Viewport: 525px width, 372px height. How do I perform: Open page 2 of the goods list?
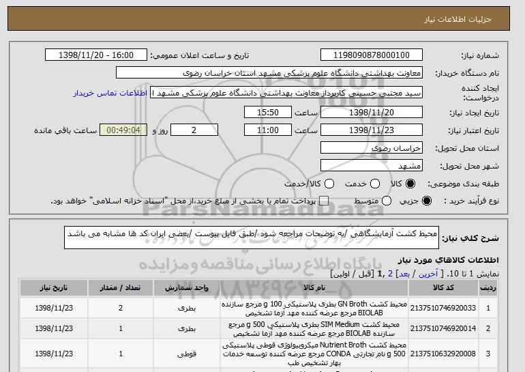[391, 274]
